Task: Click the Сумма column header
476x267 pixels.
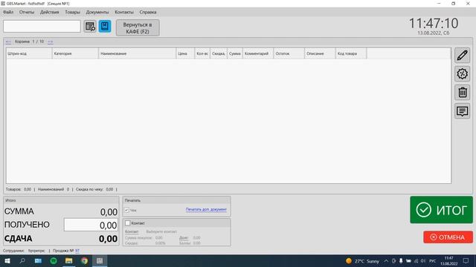Action: tap(235, 53)
